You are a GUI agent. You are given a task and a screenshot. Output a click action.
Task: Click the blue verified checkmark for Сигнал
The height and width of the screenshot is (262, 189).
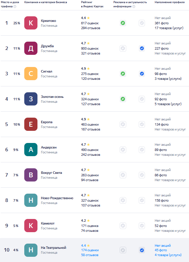pyautogui.click(x=142, y=74)
